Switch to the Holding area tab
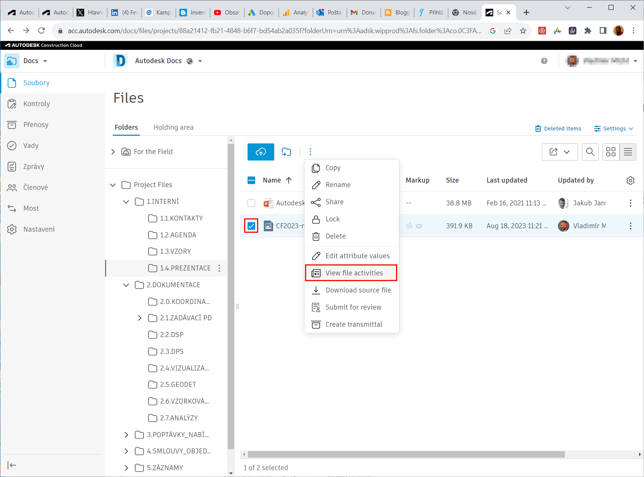Image resolution: width=644 pixels, height=477 pixels. (x=173, y=127)
